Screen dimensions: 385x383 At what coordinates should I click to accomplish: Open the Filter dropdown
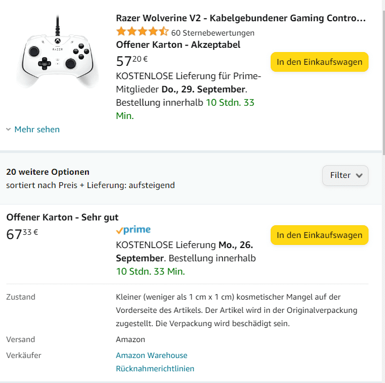[345, 175]
